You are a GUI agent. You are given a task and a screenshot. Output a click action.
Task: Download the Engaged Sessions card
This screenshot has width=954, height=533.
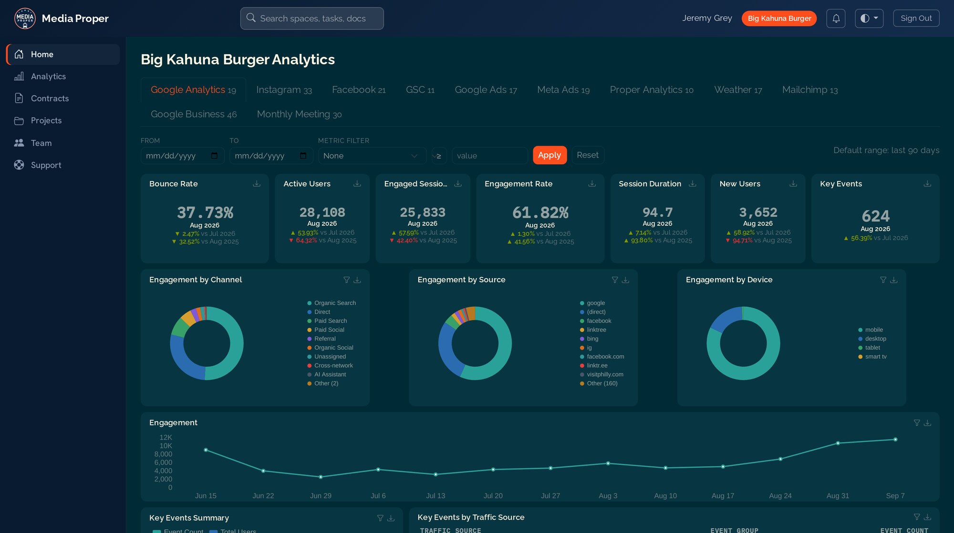pyautogui.click(x=458, y=184)
